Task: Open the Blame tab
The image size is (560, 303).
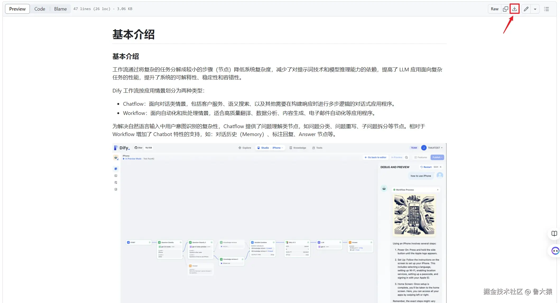Action: click(x=60, y=9)
